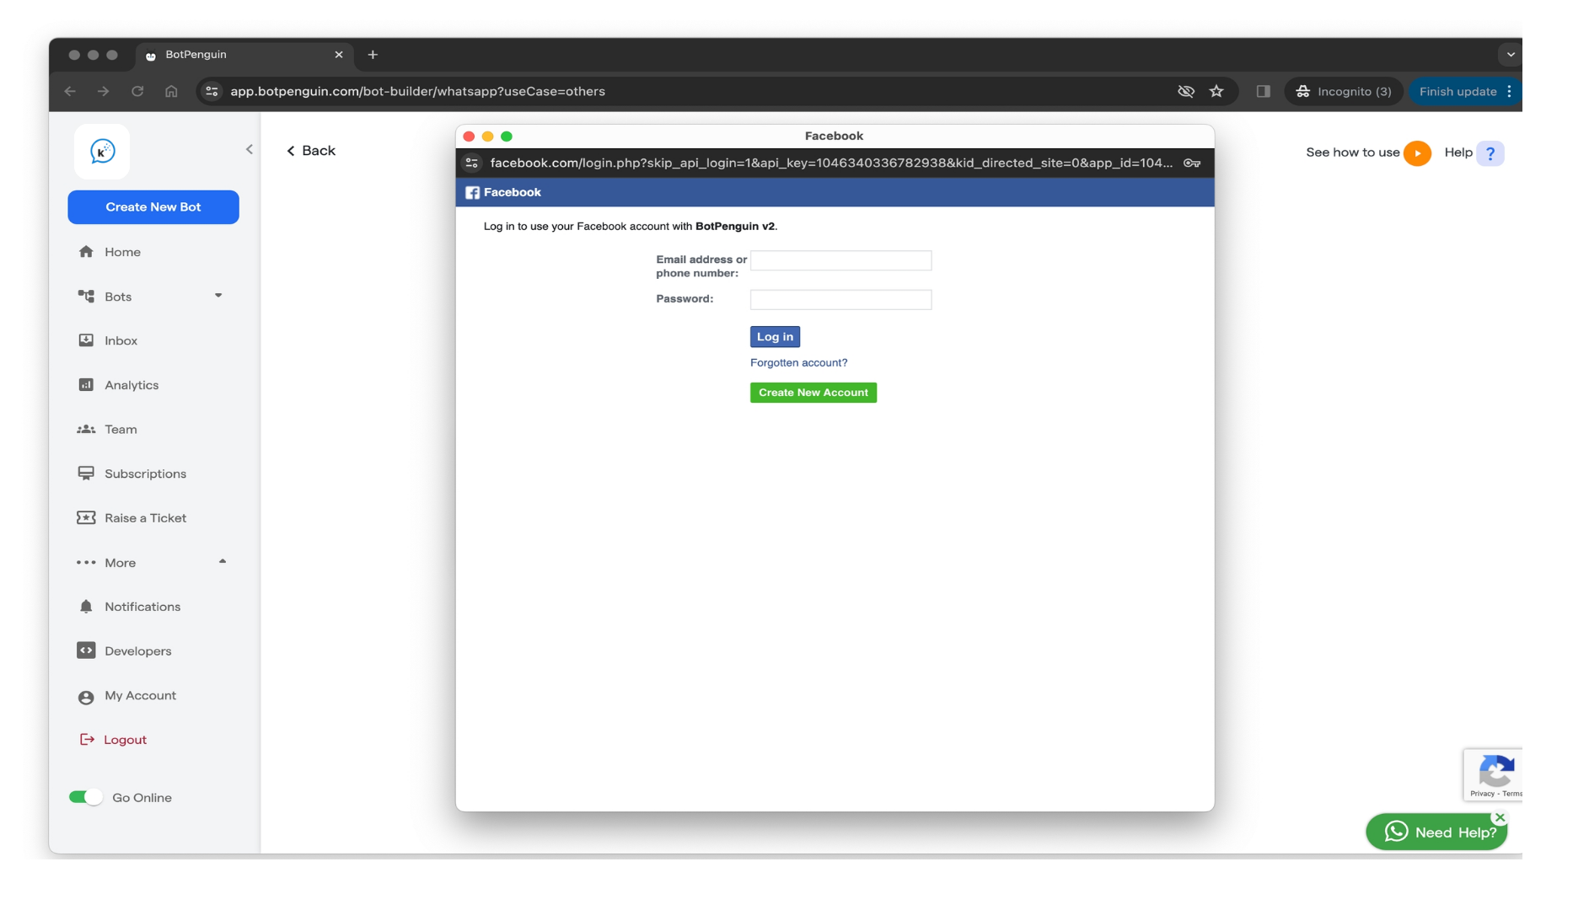The image size is (1573, 910).
Task: Click the Facebook logo in popup header
Action: point(473,192)
